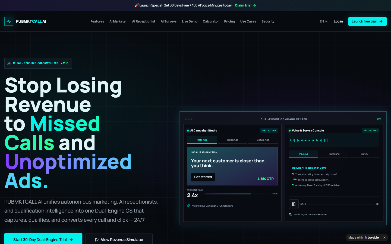Click Get started in the campaign card
391x244 pixels.
203,177
